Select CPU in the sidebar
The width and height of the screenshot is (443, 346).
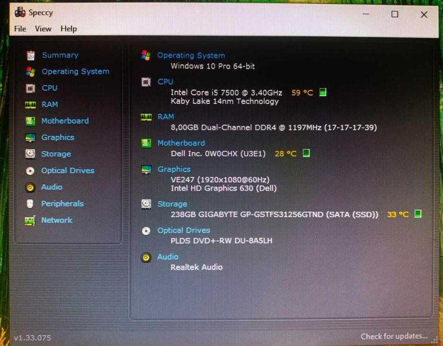(x=49, y=88)
